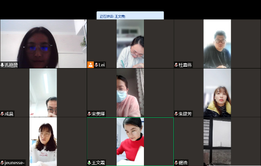Click the muted microphone icon beside 成晨

2,114
